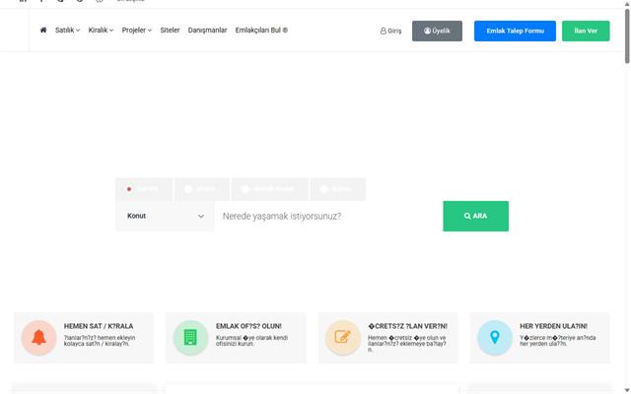Open the Satılık dropdown menu
Screen dimensions: 631x394
pyautogui.click(x=68, y=31)
